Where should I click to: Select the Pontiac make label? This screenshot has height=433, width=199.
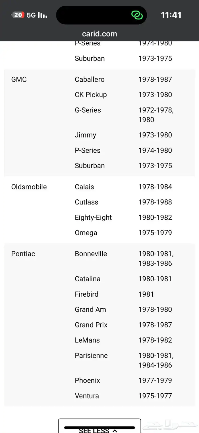(23, 254)
